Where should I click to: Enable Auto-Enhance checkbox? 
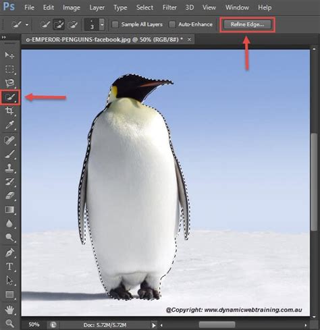(172, 24)
